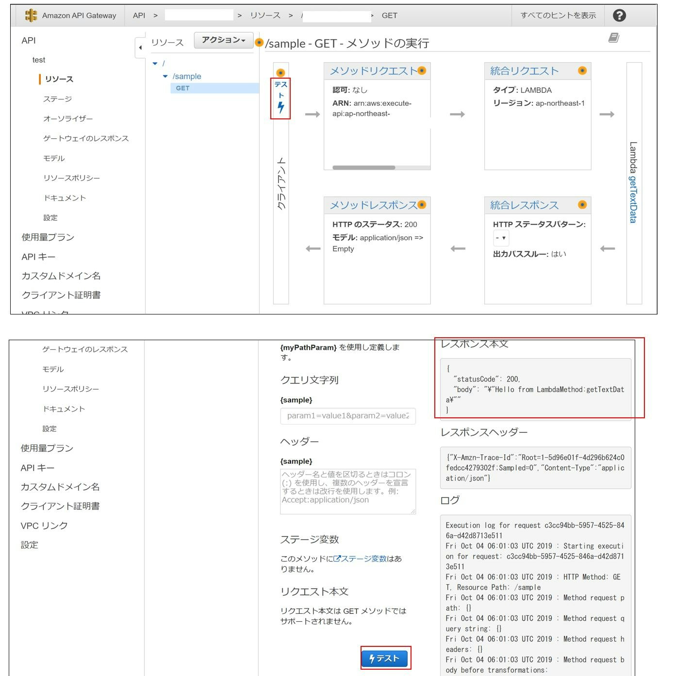Click the orange hint dot on メソッドリクエスト
This screenshot has height=676, width=675.
click(x=422, y=71)
